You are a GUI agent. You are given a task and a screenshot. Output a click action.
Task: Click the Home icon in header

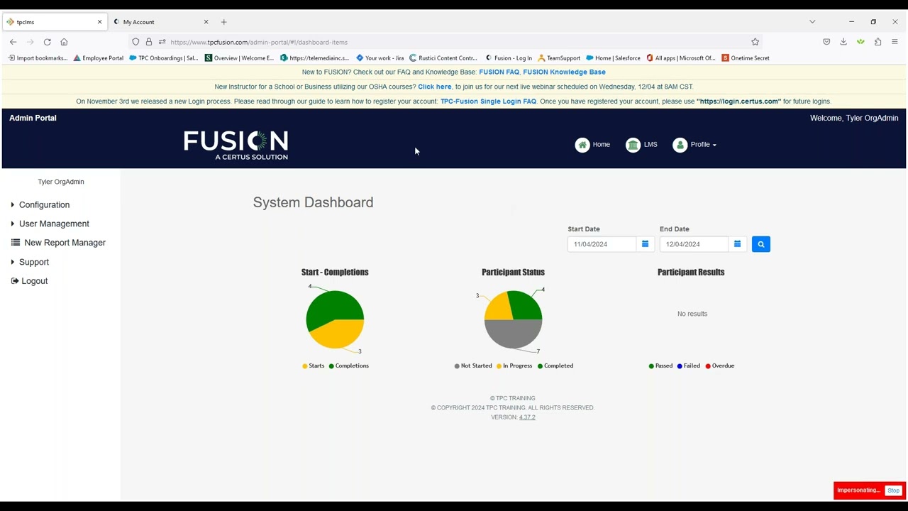point(582,145)
